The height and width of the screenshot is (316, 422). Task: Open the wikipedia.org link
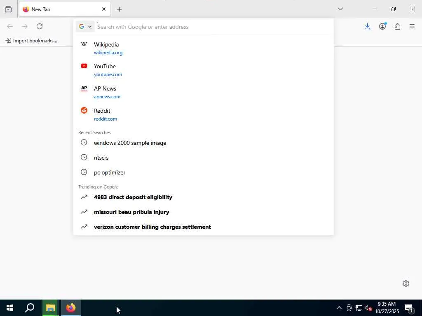[108, 53]
